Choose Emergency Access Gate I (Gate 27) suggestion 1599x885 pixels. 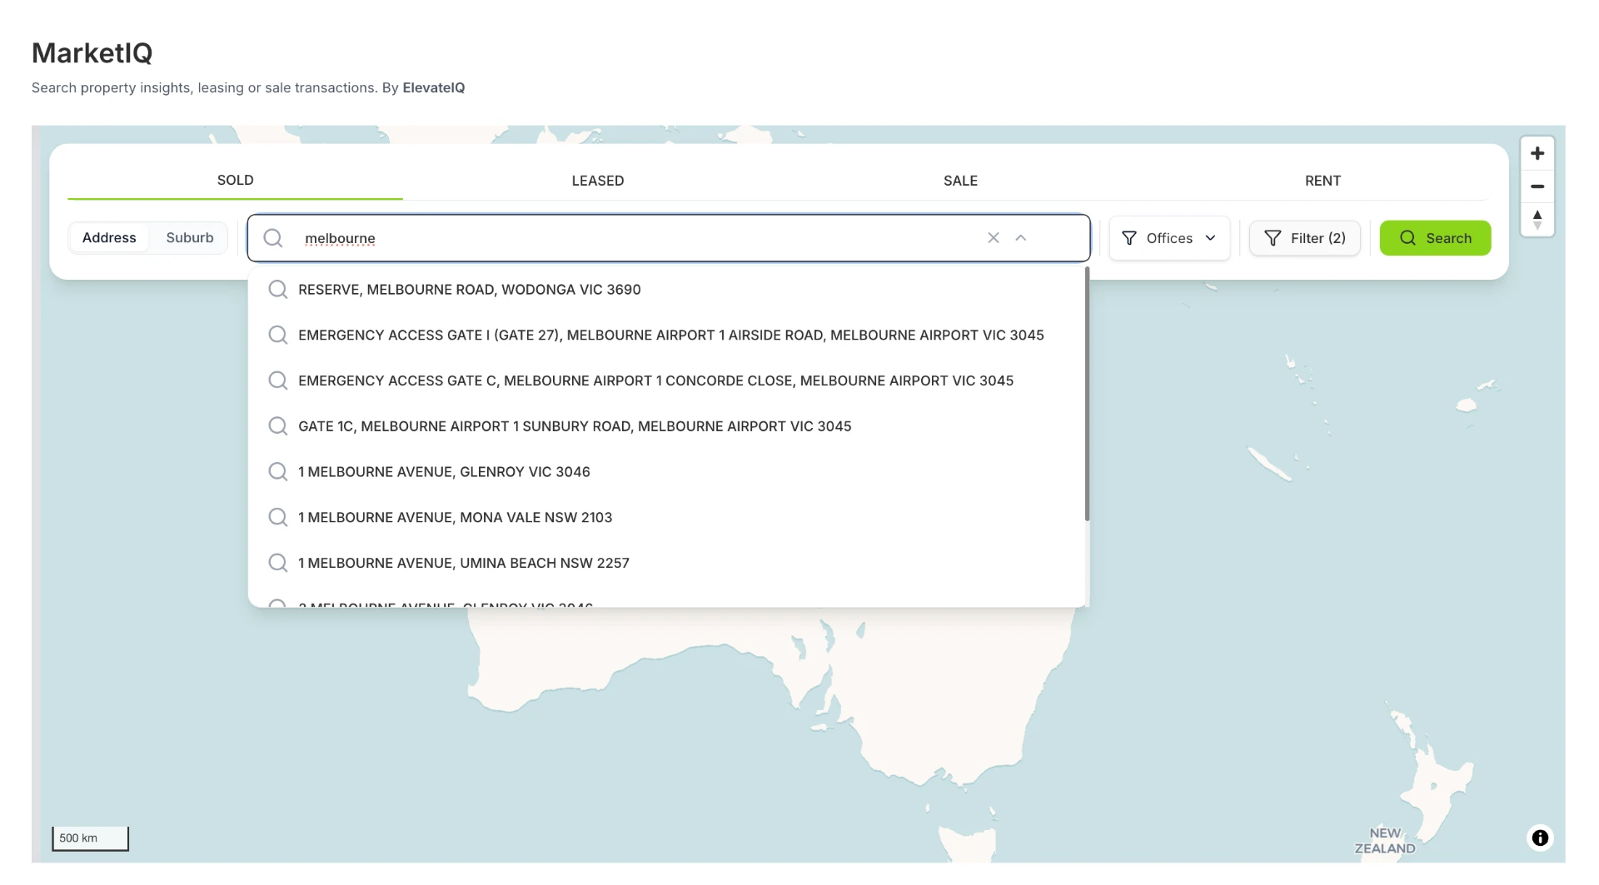click(x=666, y=336)
